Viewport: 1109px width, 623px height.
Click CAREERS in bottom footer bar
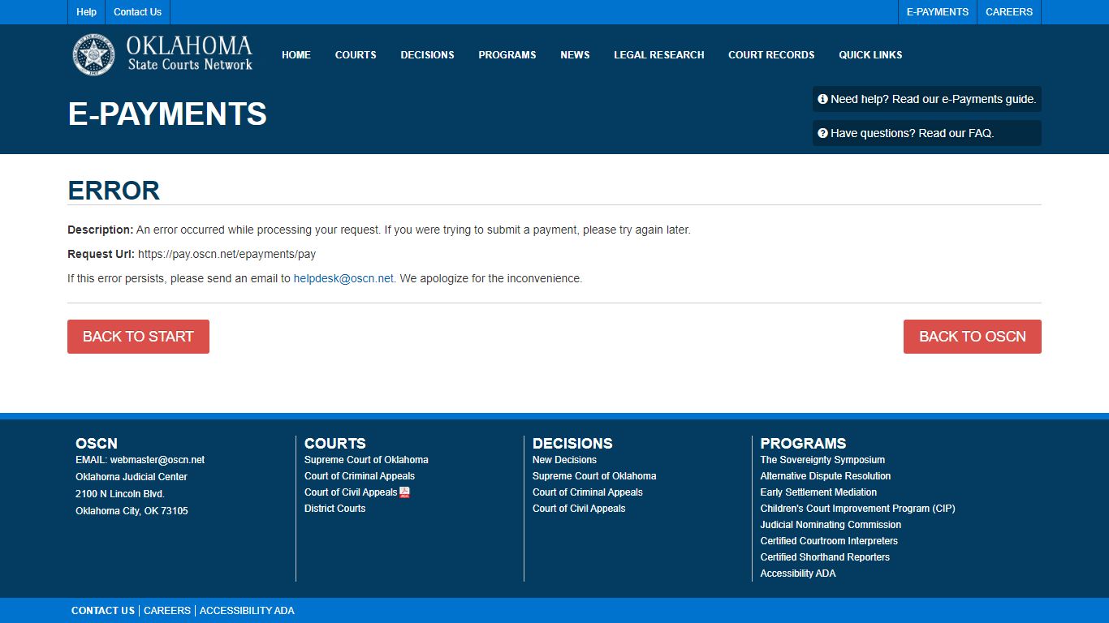click(167, 611)
